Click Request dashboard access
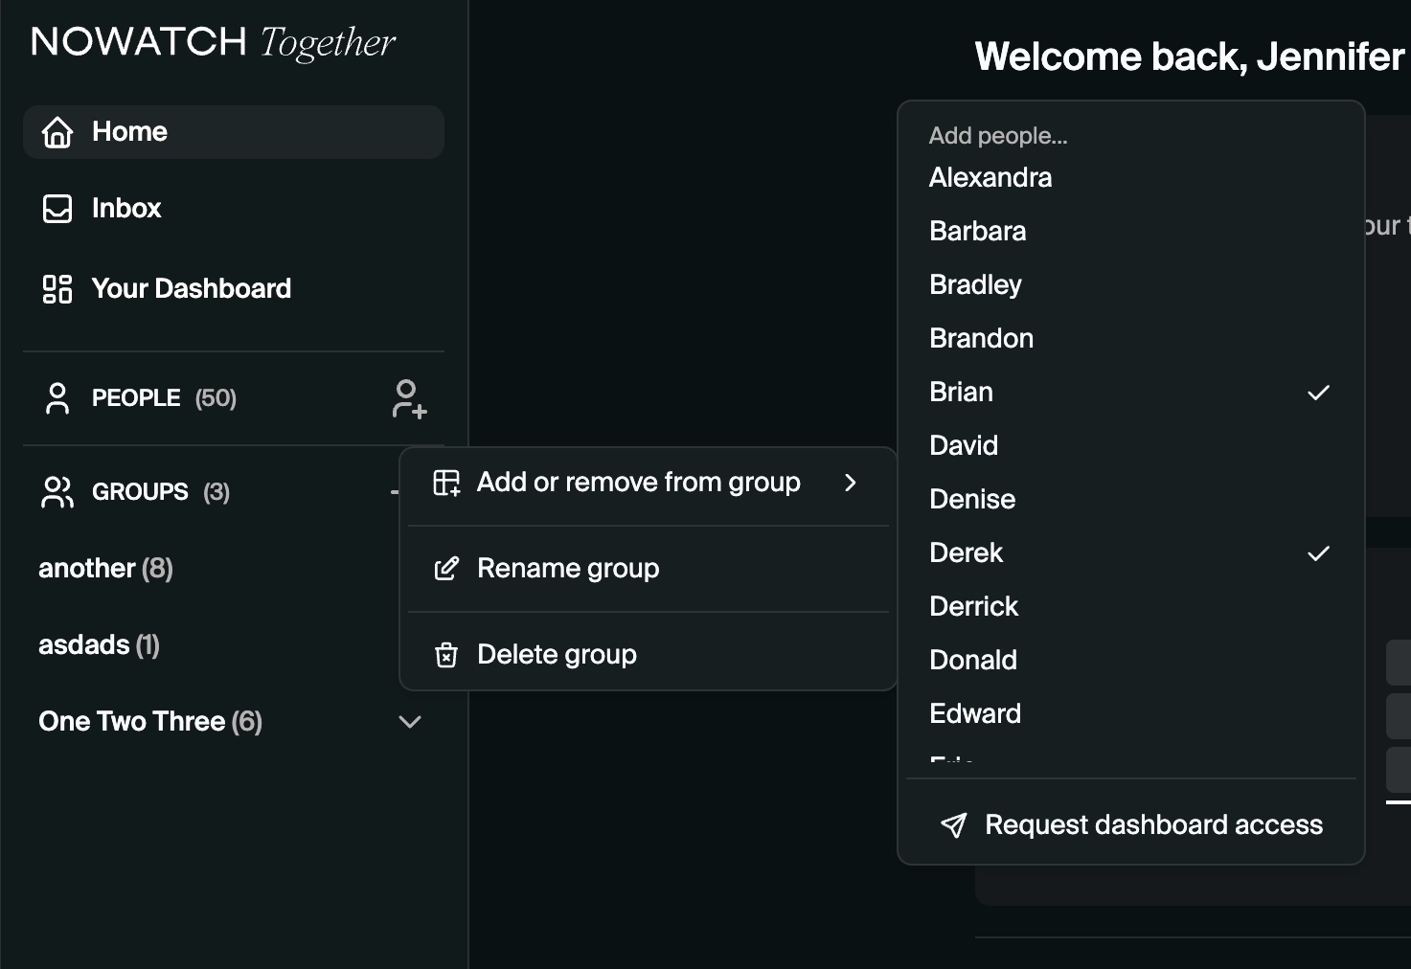 tap(1131, 825)
